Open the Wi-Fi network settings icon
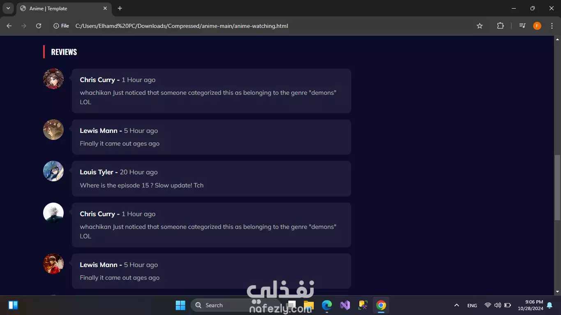The height and width of the screenshot is (315, 561). point(488,305)
